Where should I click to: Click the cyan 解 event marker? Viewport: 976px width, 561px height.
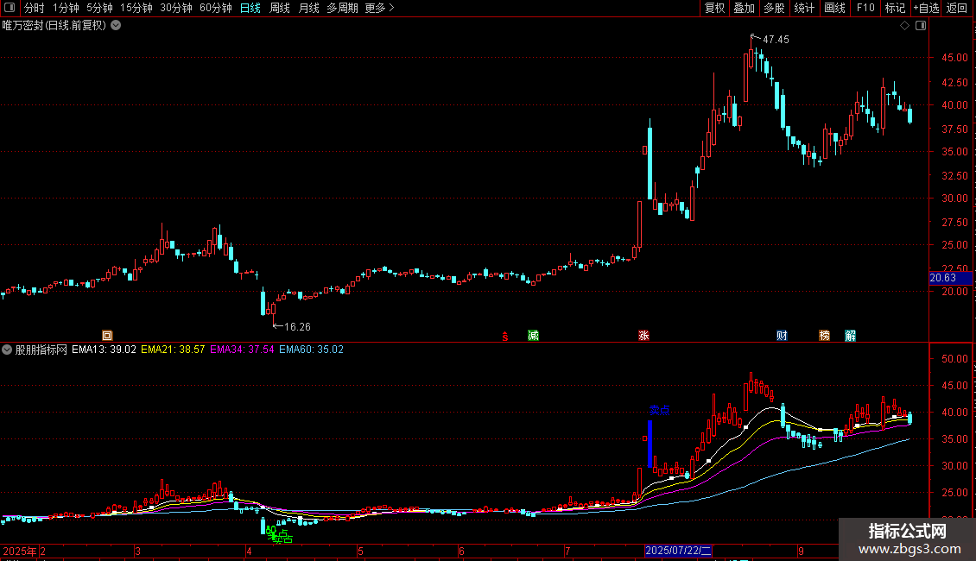(x=850, y=336)
